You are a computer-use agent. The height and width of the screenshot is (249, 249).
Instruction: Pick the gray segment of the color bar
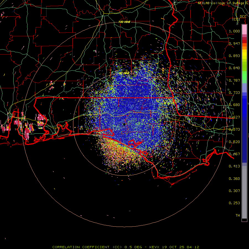244,192
